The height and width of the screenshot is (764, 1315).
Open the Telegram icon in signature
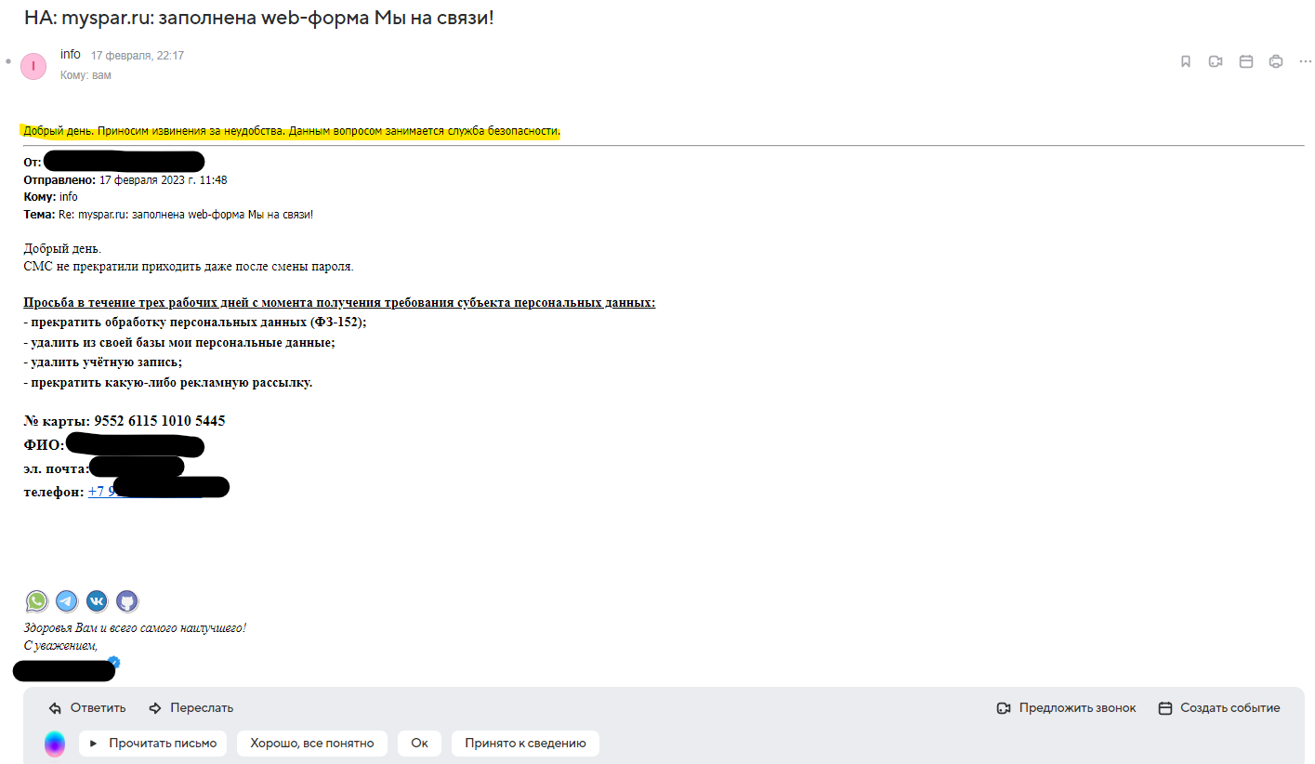[x=66, y=601]
